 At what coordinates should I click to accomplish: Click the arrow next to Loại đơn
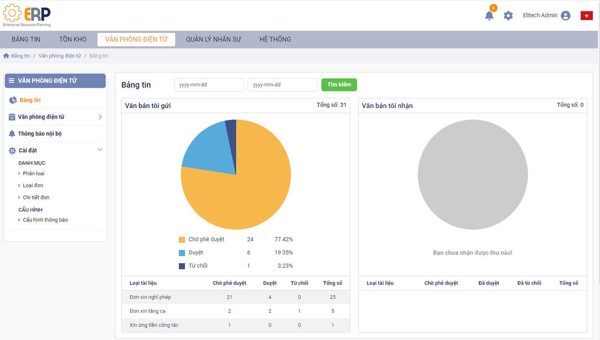19,185
